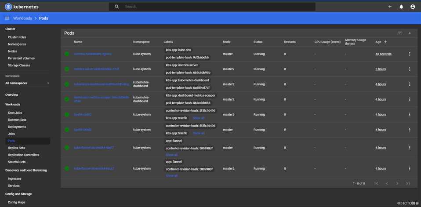Open the user account icon
Viewport: 421px width, 207px height.
pos(413,7)
